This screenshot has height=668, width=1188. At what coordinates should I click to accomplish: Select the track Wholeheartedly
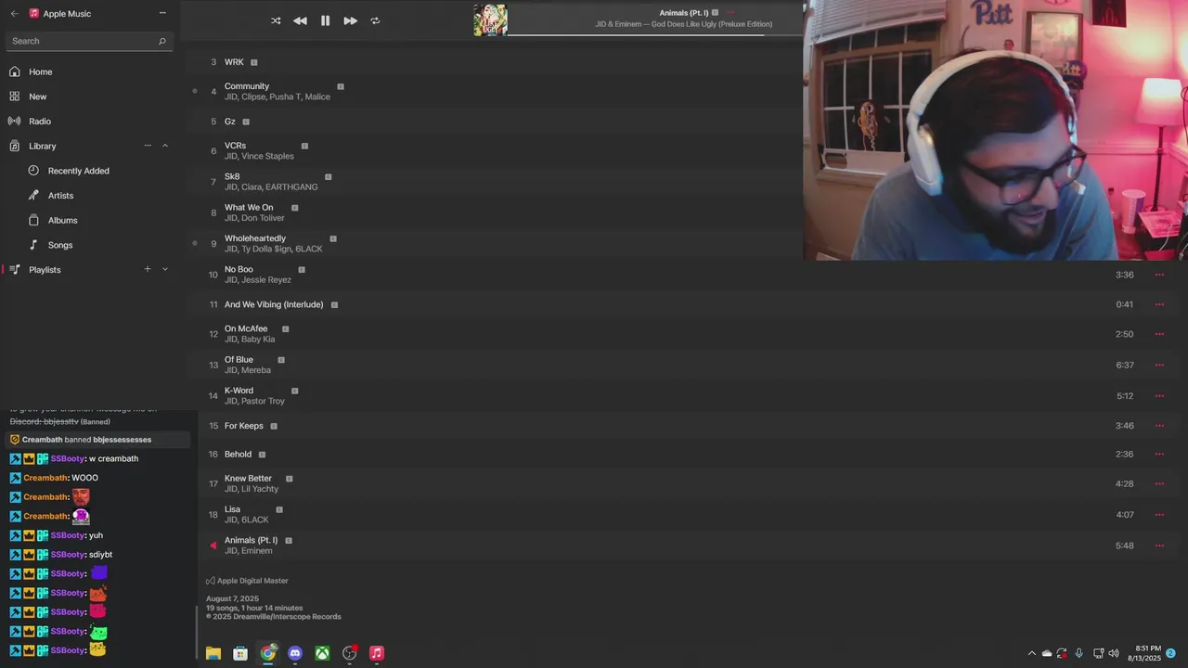(x=255, y=238)
